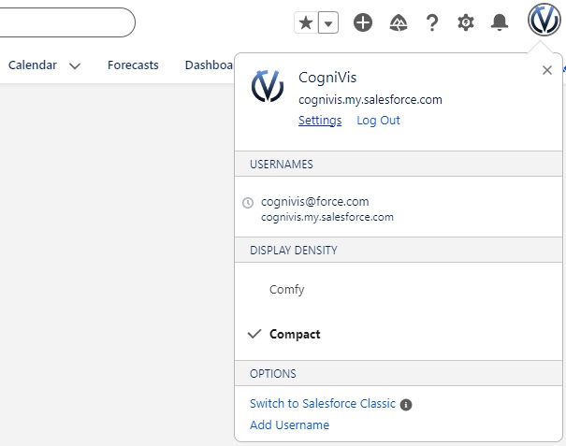
Task: Select the Comfy display density
Action: click(286, 290)
